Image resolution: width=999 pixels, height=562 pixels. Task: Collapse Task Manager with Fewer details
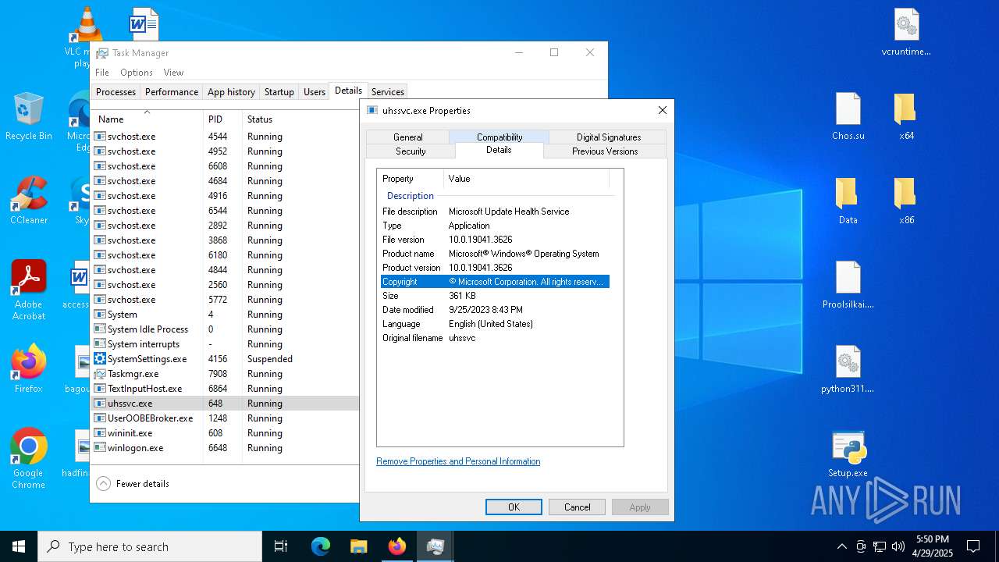[x=133, y=484]
